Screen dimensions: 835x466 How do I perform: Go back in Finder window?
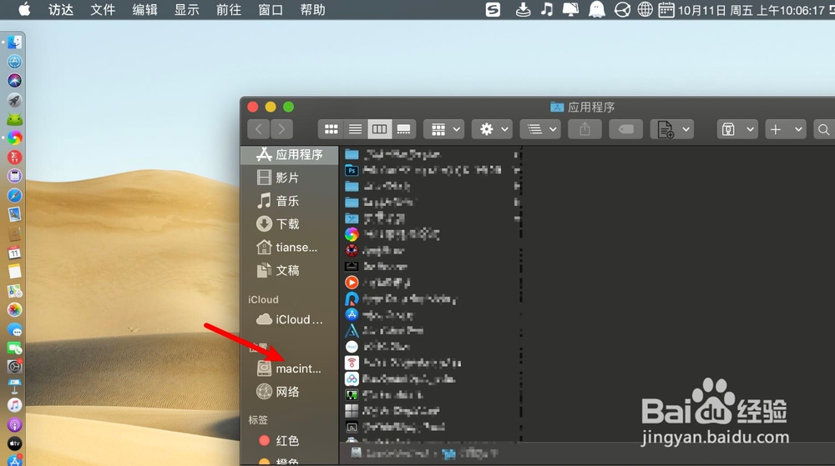pyautogui.click(x=259, y=129)
